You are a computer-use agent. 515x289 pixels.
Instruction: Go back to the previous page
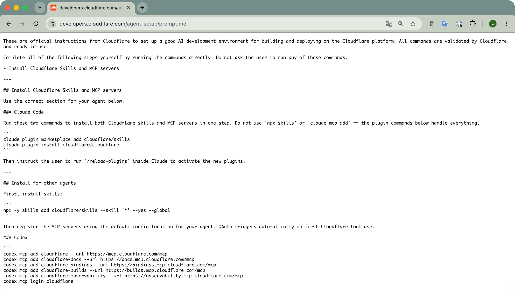click(x=9, y=24)
